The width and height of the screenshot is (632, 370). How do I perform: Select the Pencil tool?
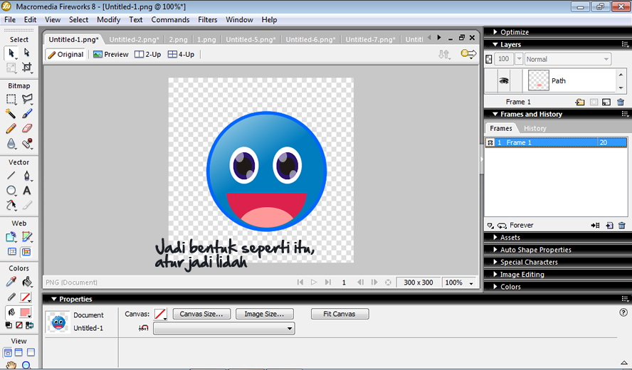click(x=11, y=129)
